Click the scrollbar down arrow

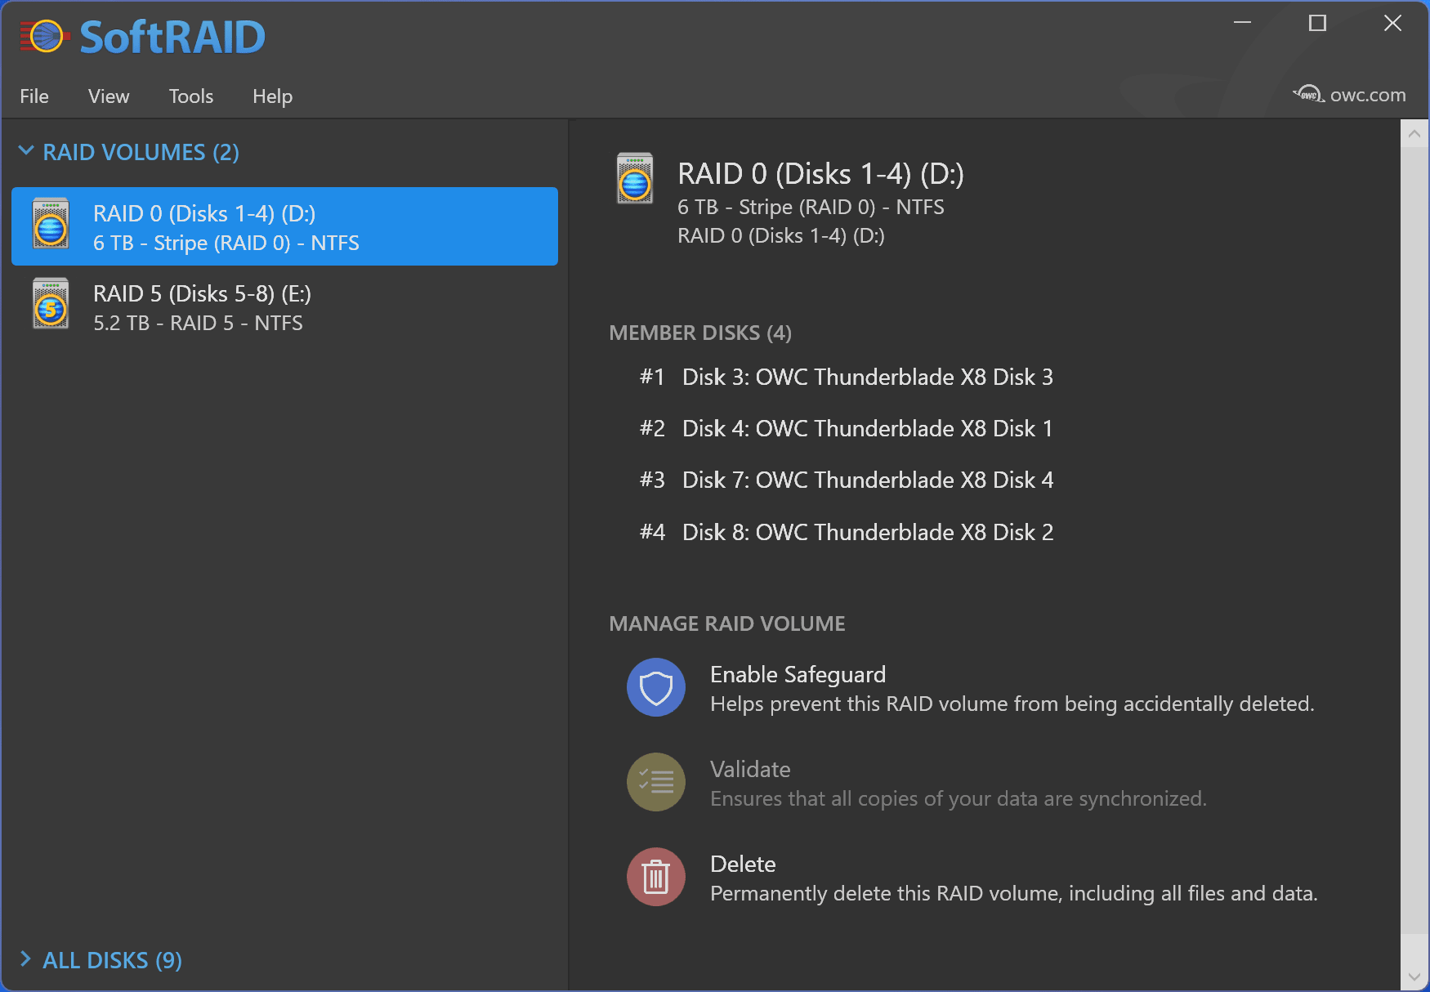(x=1414, y=976)
